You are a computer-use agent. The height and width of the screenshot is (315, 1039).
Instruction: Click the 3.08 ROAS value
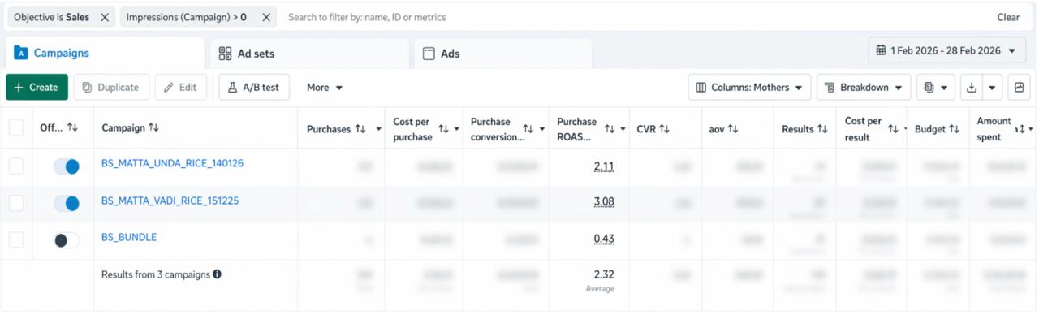pyautogui.click(x=604, y=201)
